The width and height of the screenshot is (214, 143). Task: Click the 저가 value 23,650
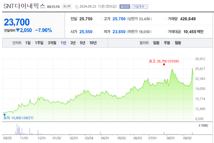point(119,32)
